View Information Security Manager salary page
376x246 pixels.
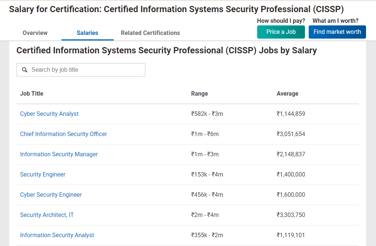click(59, 154)
